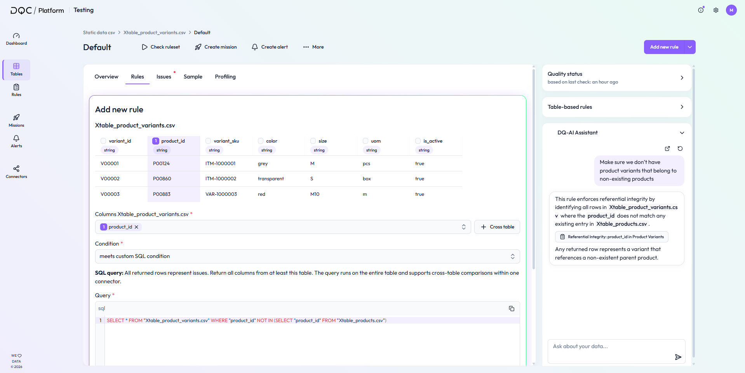The height and width of the screenshot is (373, 745).
Task: Open the Condition dropdown
Action: point(307,256)
